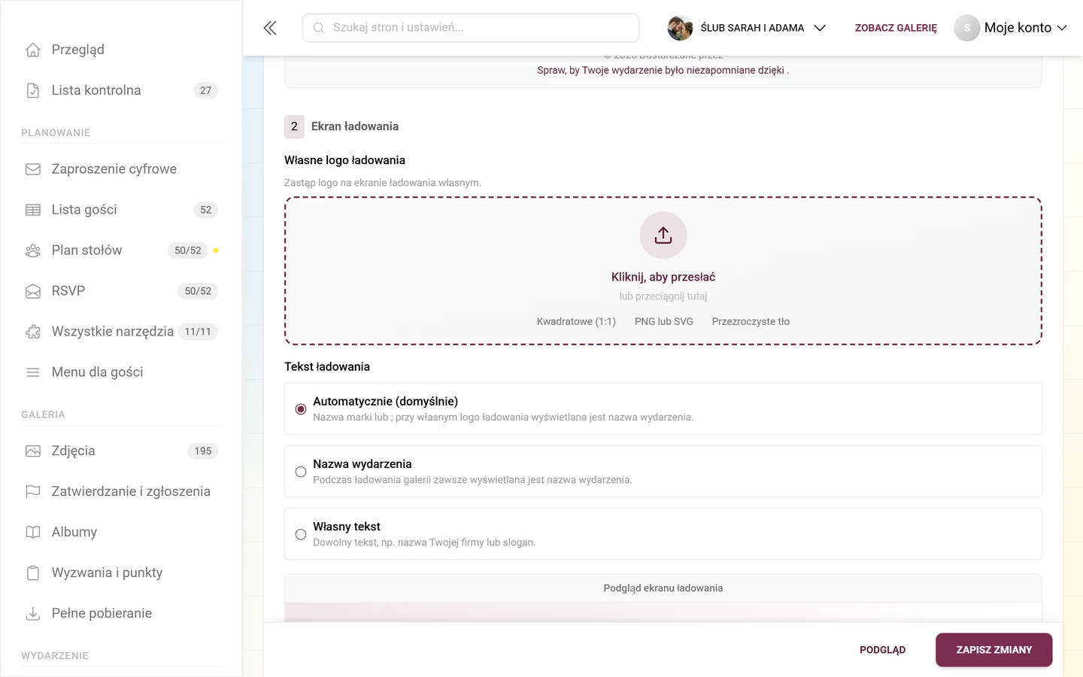The image size is (1083, 677).
Task: Select the Własny tekst radio option
Action: (x=301, y=534)
